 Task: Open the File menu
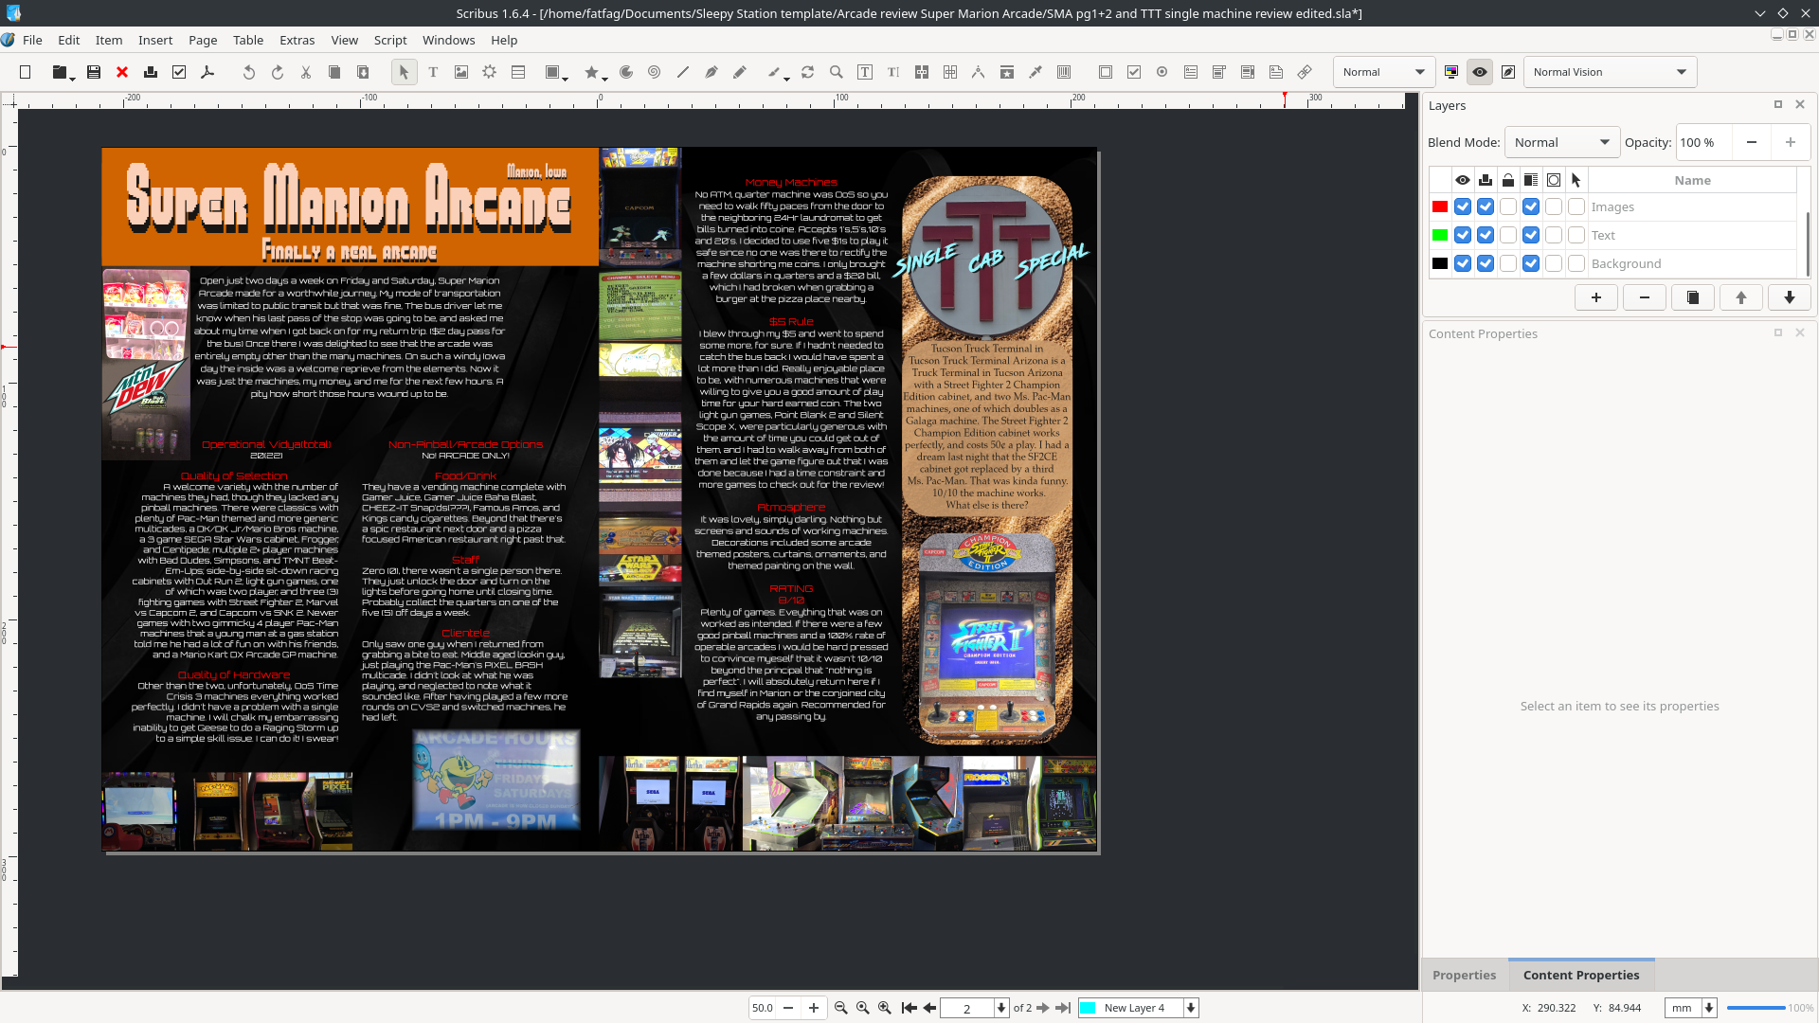[32, 40]
